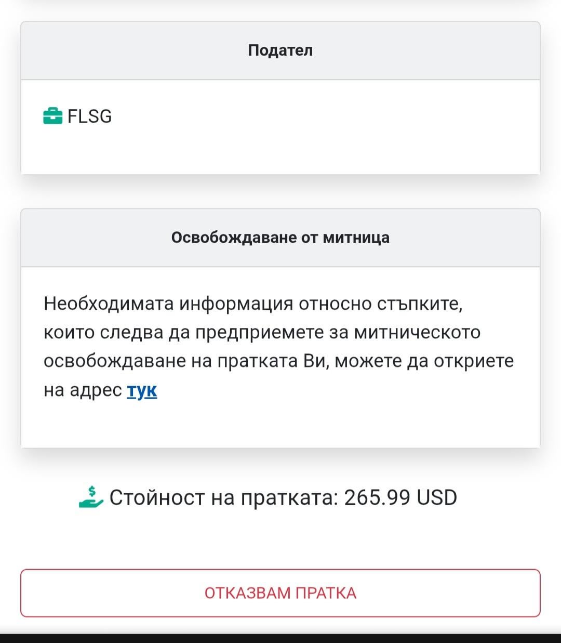Click the Стойност на пратката label
Screen dimensions: 561x643
pos(223,497)
